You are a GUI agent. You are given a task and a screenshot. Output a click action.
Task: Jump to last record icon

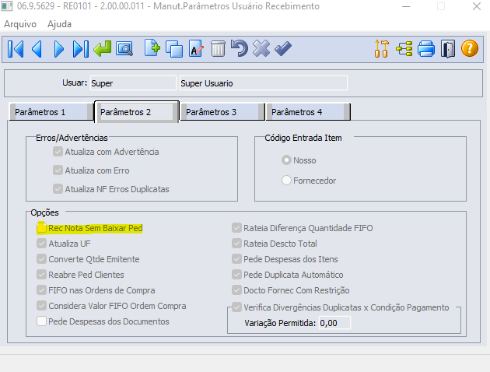pyautogui.click(x=80, y=49)
